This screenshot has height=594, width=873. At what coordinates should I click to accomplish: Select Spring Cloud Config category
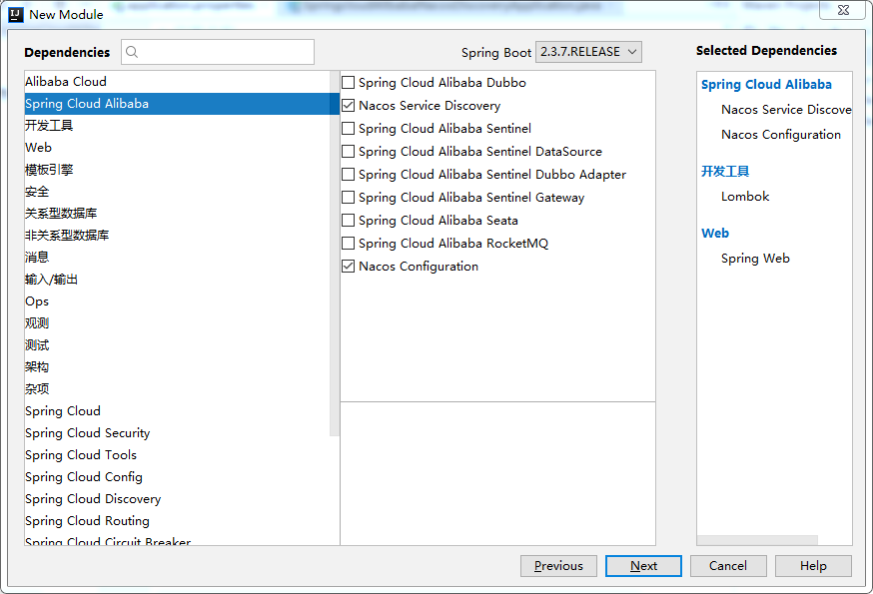(177, 477)
